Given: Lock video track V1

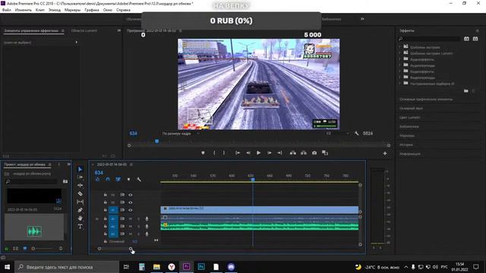Looking at the screenshot, I should click(106, 210).
